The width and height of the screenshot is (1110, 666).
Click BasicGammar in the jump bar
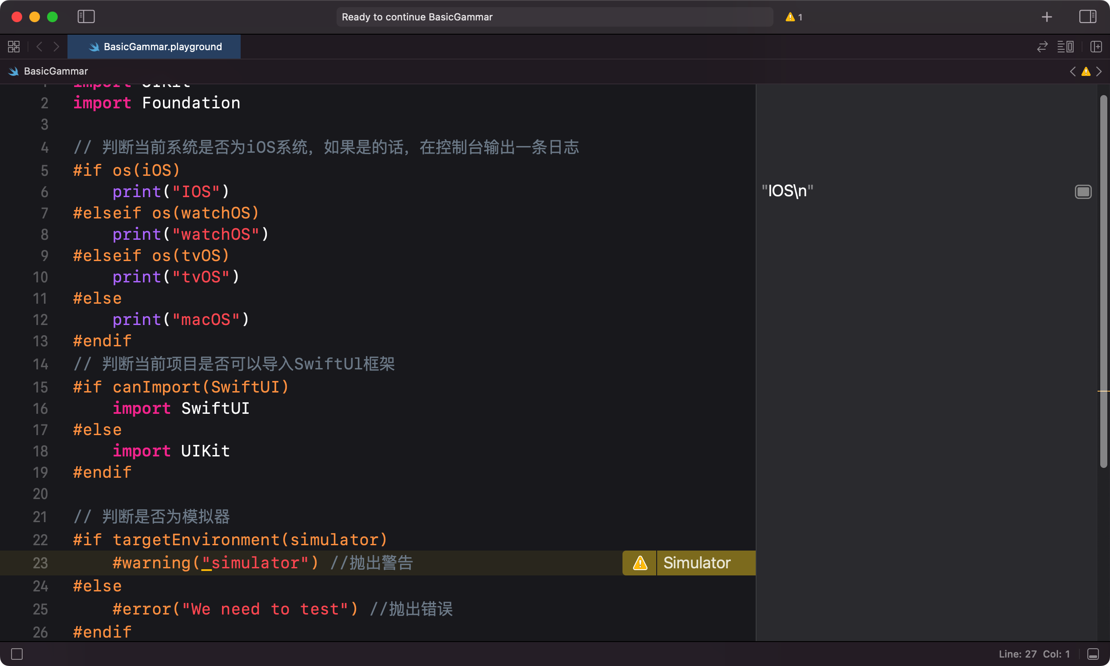[x=55, y=71]
